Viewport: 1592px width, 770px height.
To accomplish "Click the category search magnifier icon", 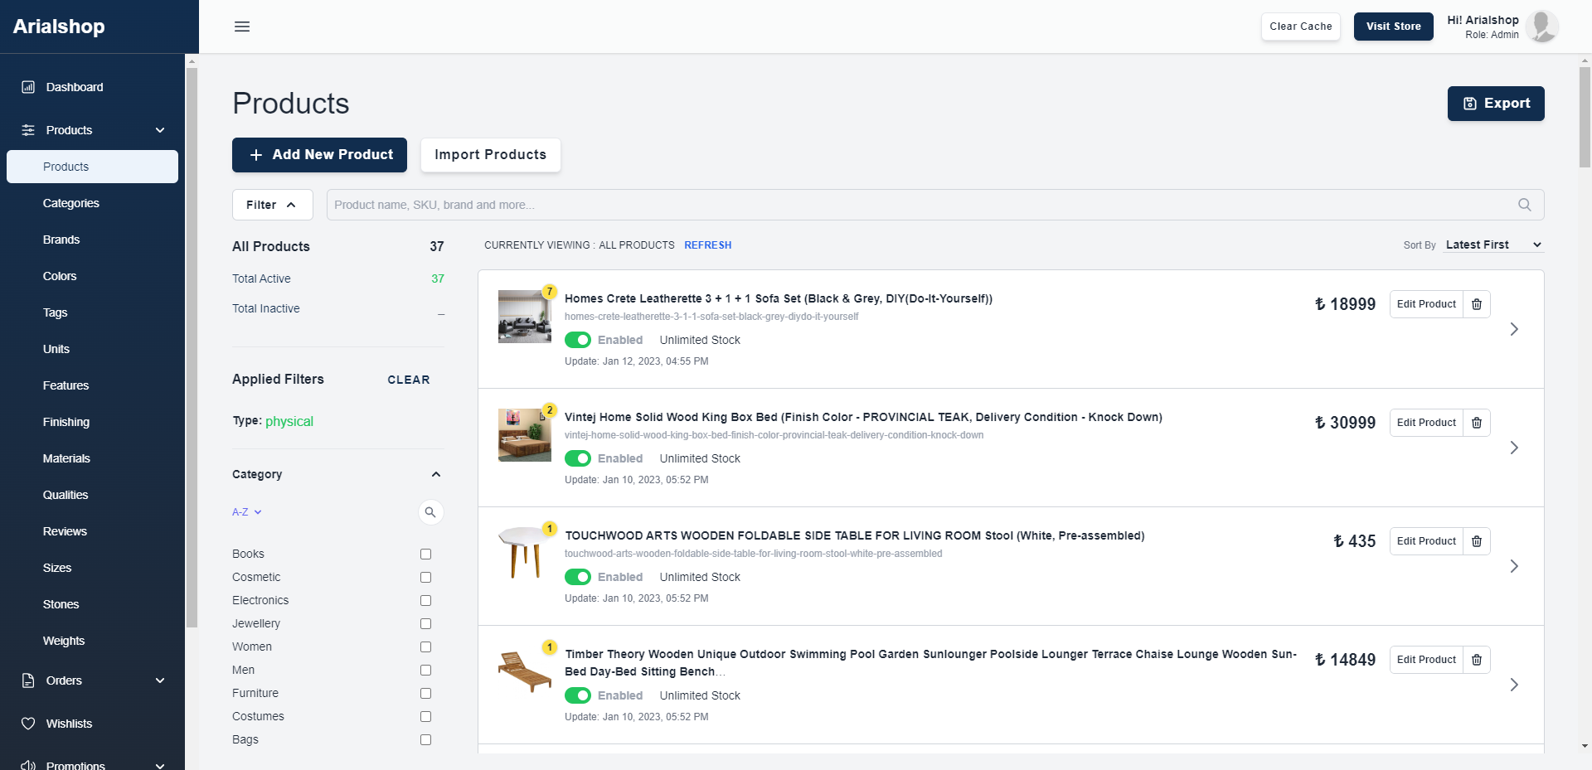I will (430, 512).
